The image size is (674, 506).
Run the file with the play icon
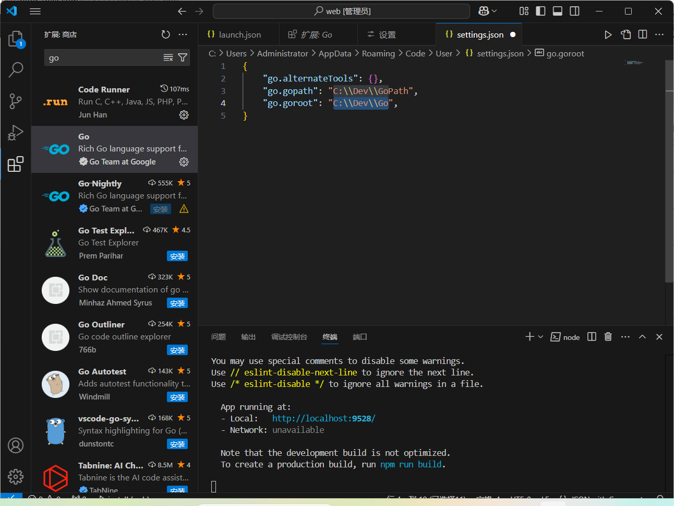point(608,34)
